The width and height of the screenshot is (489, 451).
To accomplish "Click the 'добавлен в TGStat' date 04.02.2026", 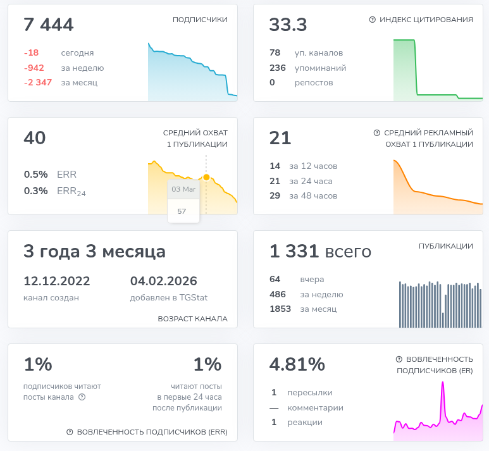I will point(163,281).
